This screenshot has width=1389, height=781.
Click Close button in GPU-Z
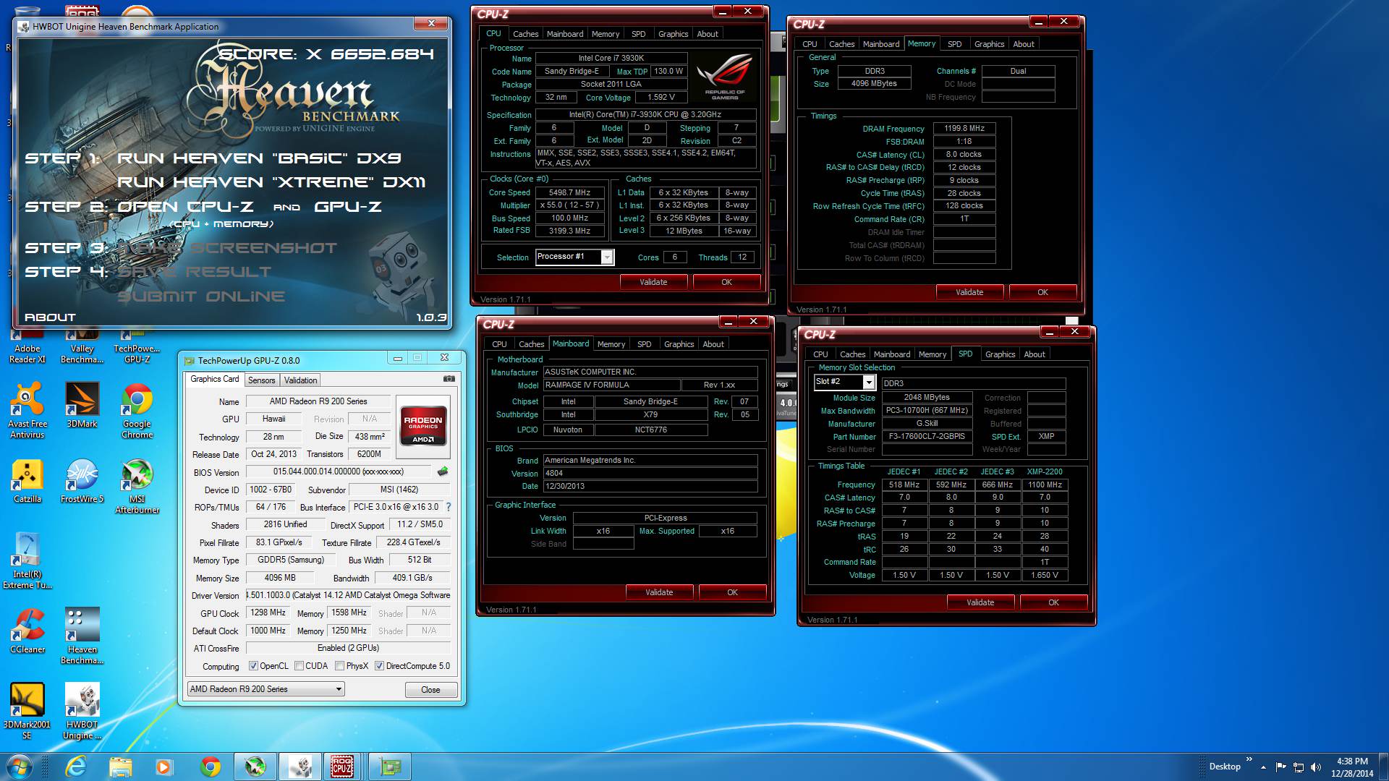pyautogui.click(x=430, y=690)
